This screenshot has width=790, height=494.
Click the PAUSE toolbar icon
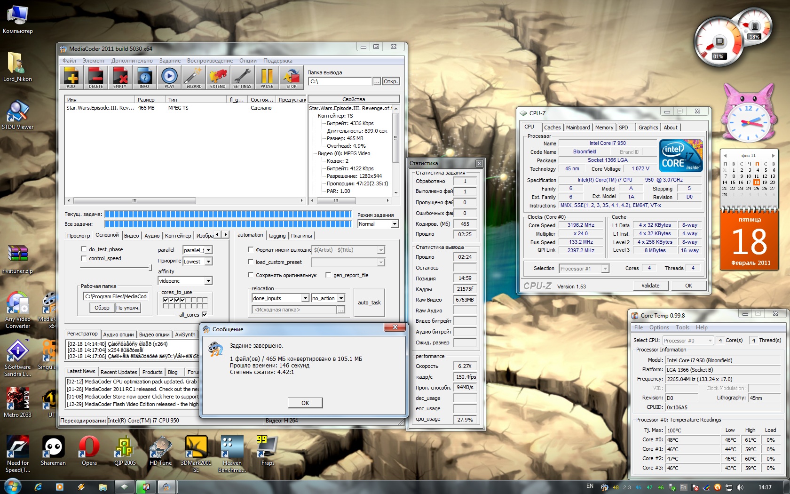(x=267, y=77)
